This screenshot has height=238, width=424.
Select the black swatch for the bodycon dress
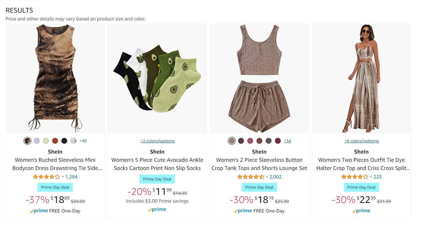point(65,141)
